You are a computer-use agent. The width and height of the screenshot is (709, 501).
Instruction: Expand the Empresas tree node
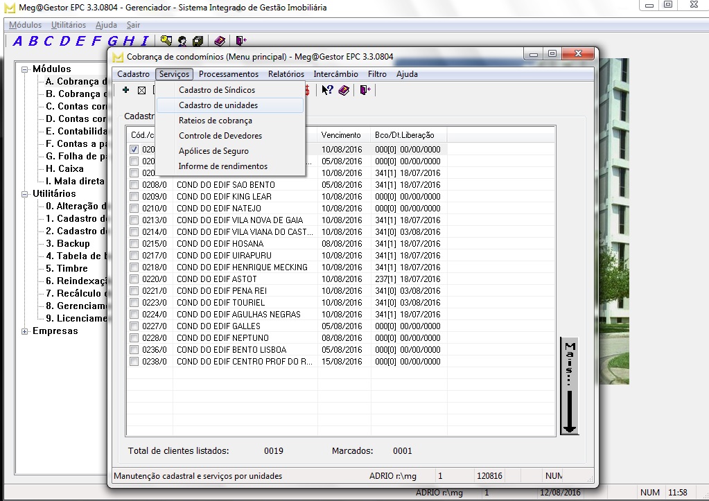pyautogui.click(x=25, y=331)
